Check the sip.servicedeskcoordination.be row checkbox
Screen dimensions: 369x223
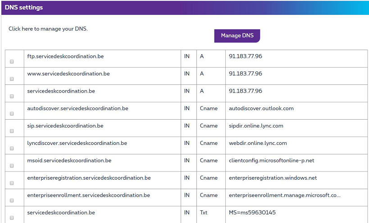[12, 131]
